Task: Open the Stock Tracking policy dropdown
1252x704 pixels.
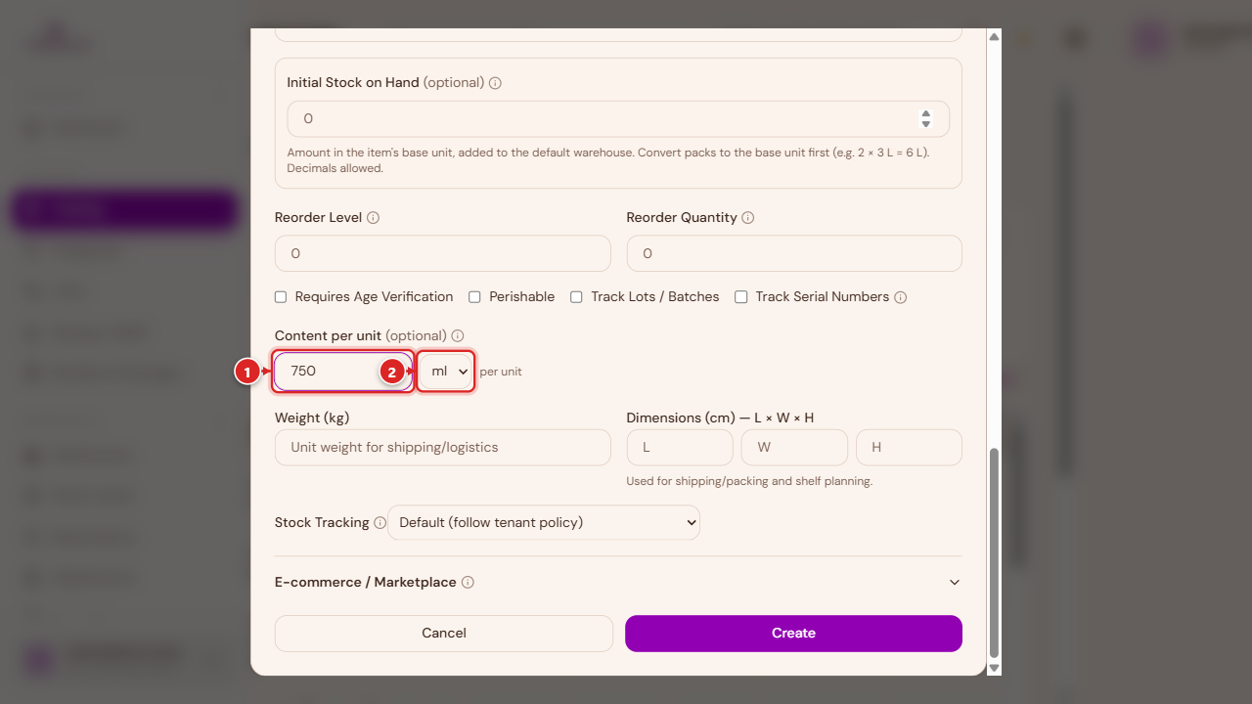Action: (544, 522)
